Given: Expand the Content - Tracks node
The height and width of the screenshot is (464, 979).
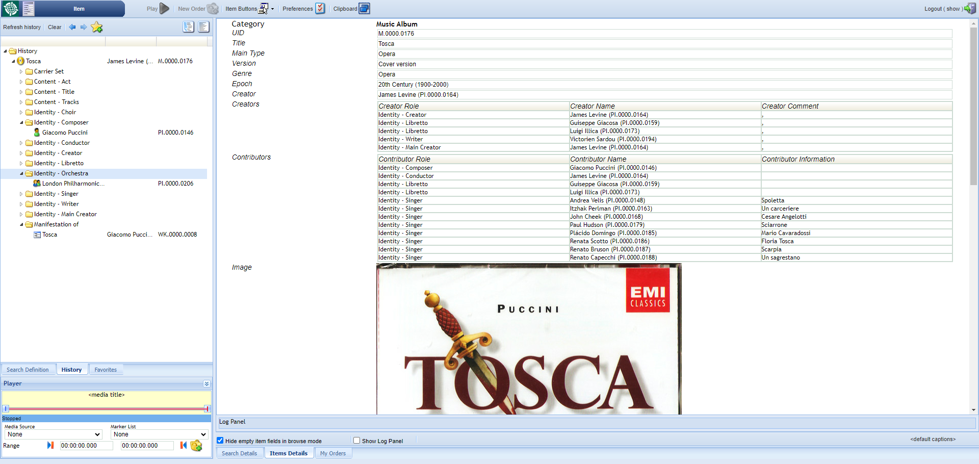Looking at the screenshot, I should [x=21, y=102].
